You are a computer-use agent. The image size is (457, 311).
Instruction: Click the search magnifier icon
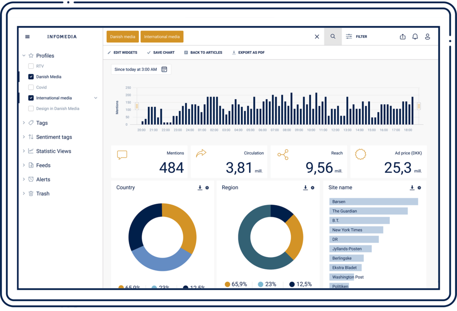click(333, 36)
